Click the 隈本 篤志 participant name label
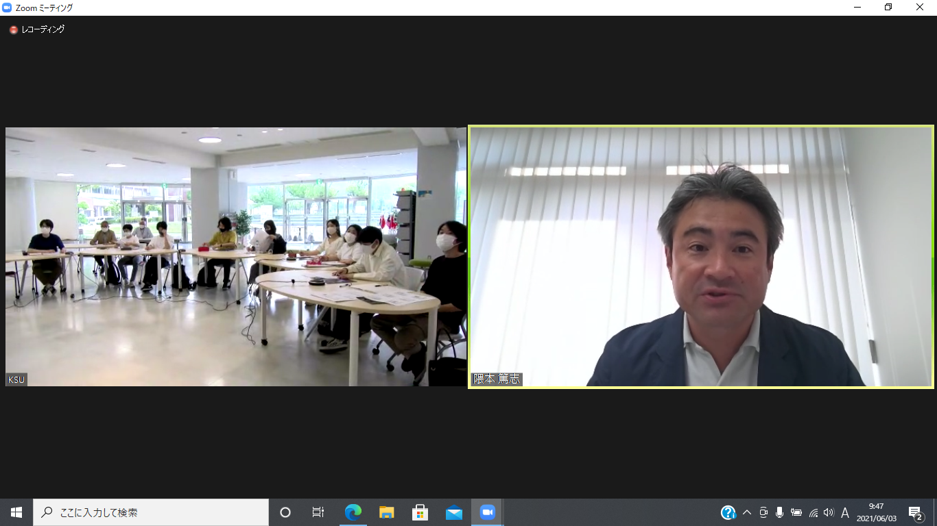 tap(497, 379)
